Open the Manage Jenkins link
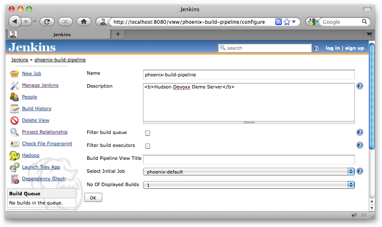This screenshot has height=227, width=382. (40, 85)
